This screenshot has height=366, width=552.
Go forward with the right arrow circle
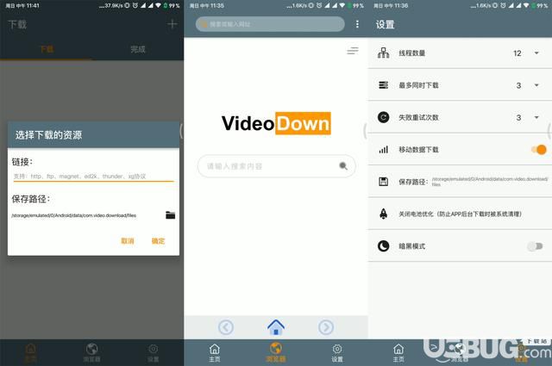[x=326, y=327]
